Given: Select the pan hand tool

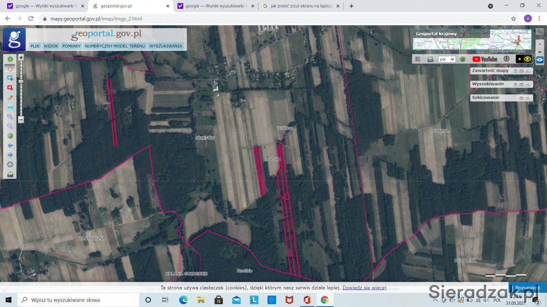Looking at the screenshot, I should point(10,68).
